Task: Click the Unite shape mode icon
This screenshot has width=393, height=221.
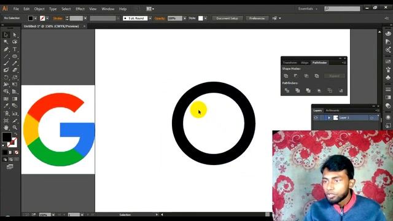Action: [286, 76]
